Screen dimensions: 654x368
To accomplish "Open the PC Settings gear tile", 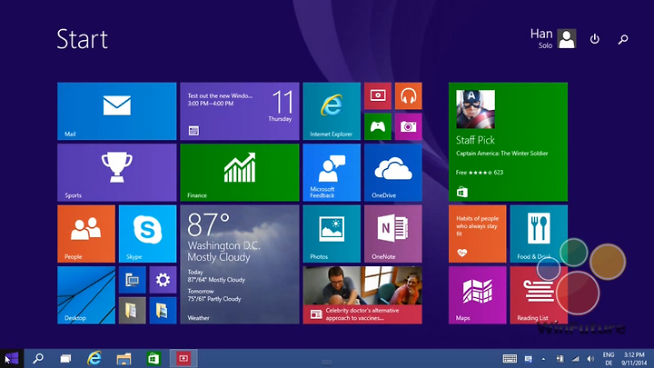I will pyautogui.click(x=163, y=280).
